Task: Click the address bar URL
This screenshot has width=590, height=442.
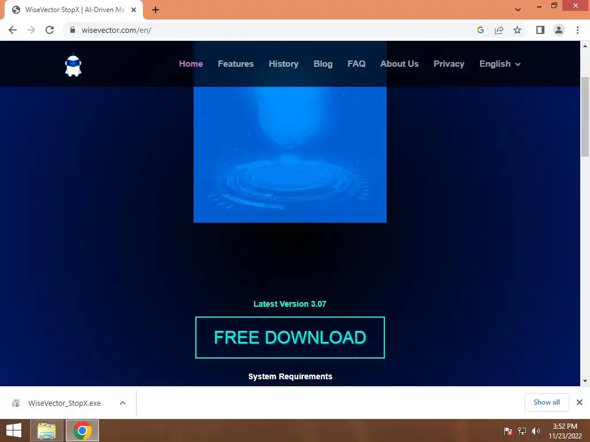Action: (116, 30)
